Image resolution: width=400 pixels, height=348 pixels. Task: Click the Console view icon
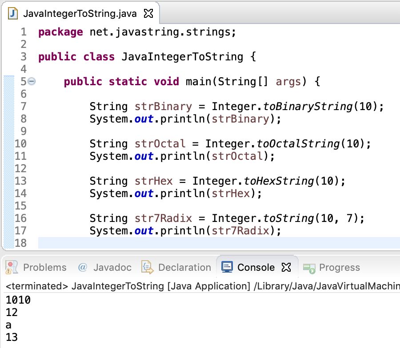[228, 267]
